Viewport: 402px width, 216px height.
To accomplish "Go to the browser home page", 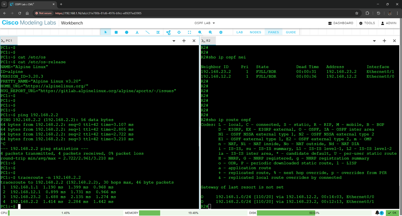I will 27,13.
